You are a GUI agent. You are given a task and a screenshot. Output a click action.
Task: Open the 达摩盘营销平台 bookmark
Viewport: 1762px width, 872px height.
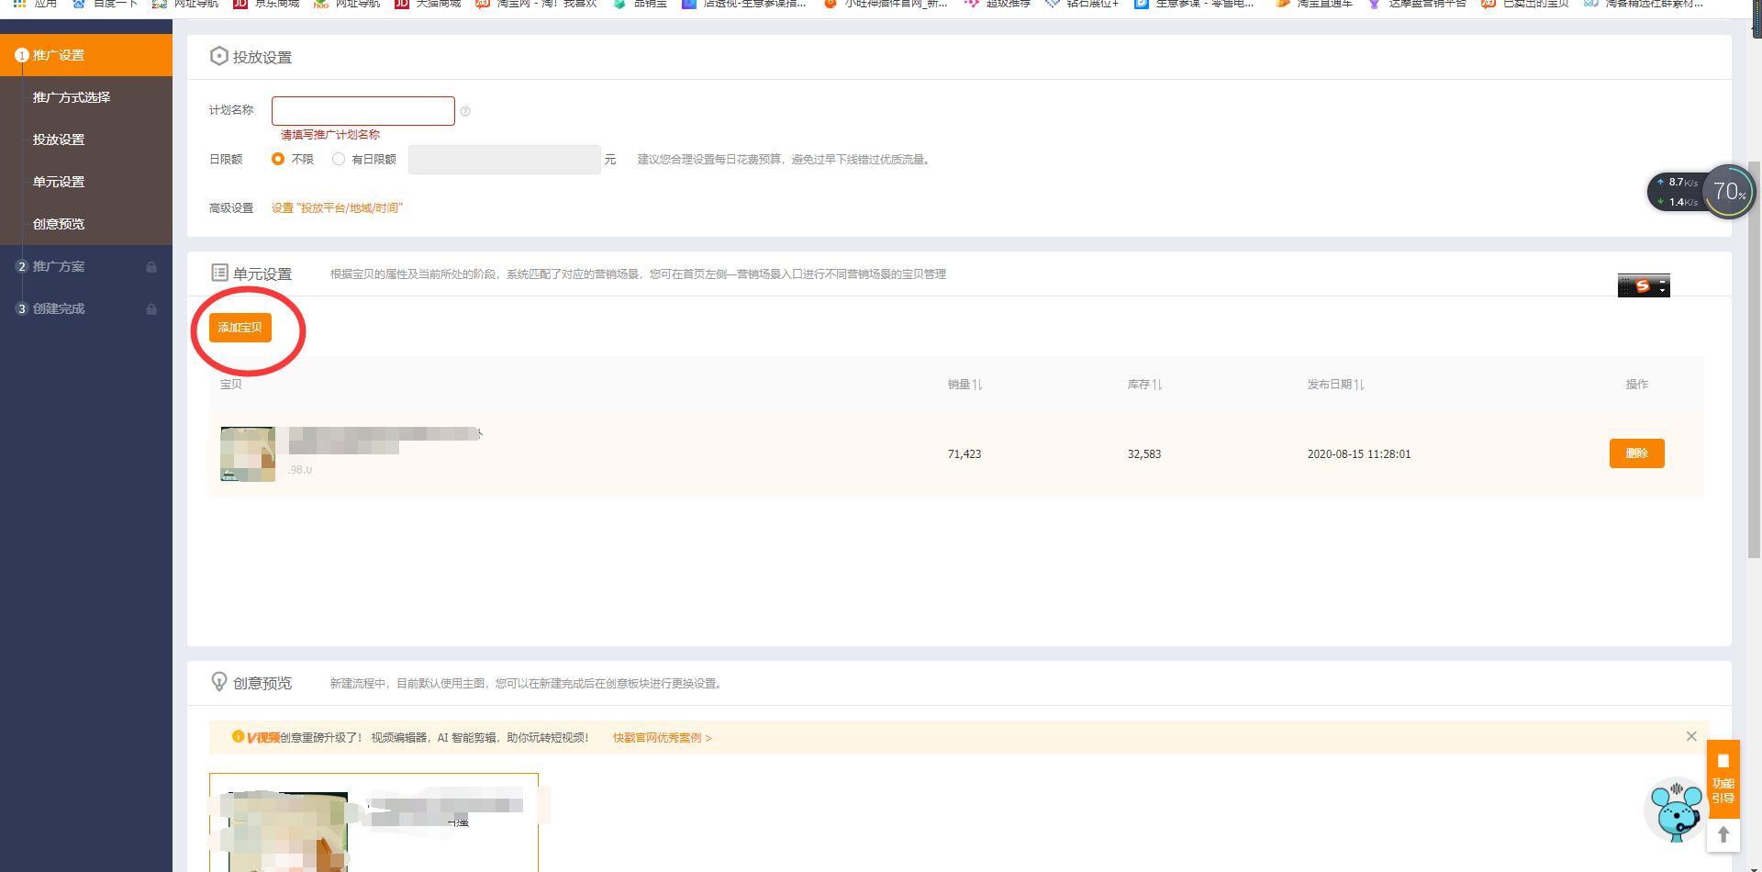1417,4
